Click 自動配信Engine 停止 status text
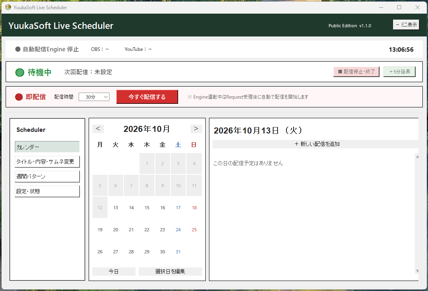Viewport: 428px width, 291px height. [51, 49]
